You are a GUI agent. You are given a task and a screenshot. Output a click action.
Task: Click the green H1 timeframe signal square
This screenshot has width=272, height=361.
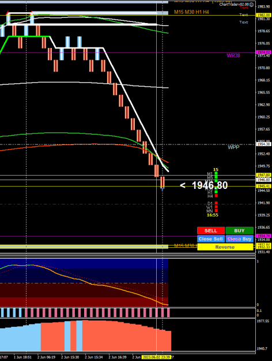[x=216, y=192]
